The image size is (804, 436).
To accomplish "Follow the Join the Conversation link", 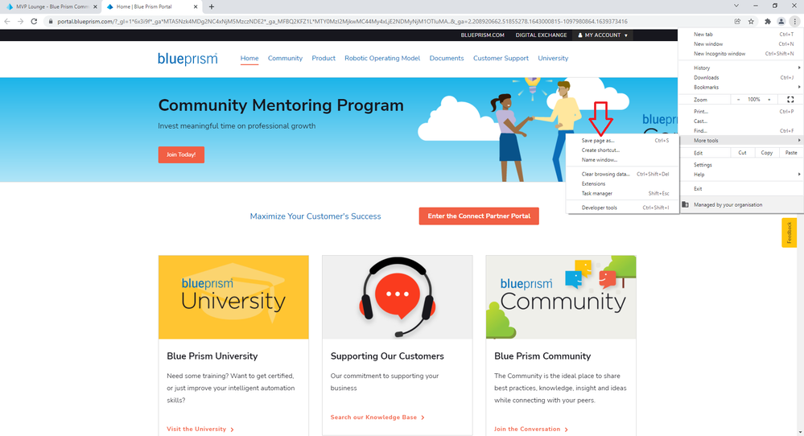I will (531, 430).
